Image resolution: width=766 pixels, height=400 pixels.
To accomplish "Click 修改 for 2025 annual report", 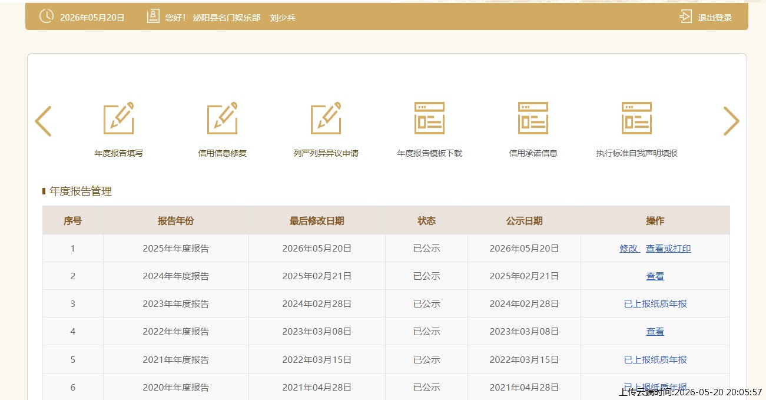I will click(x=629, y=249).
